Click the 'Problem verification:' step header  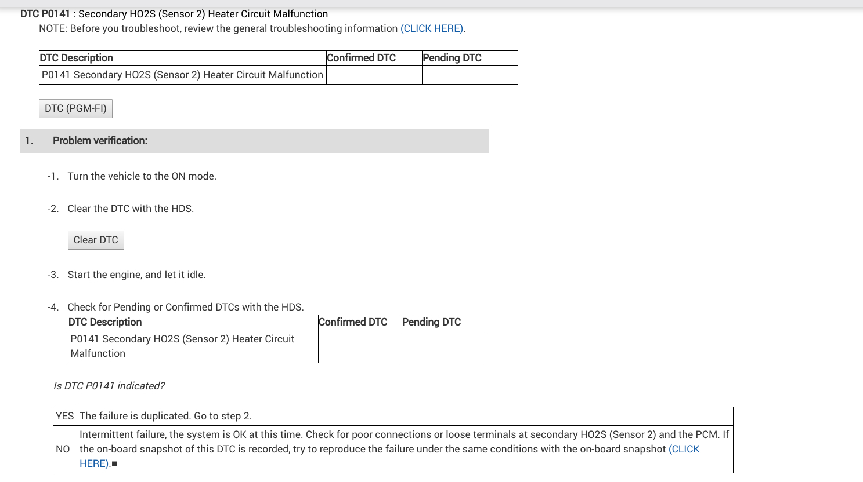click(x=269, y=141)
